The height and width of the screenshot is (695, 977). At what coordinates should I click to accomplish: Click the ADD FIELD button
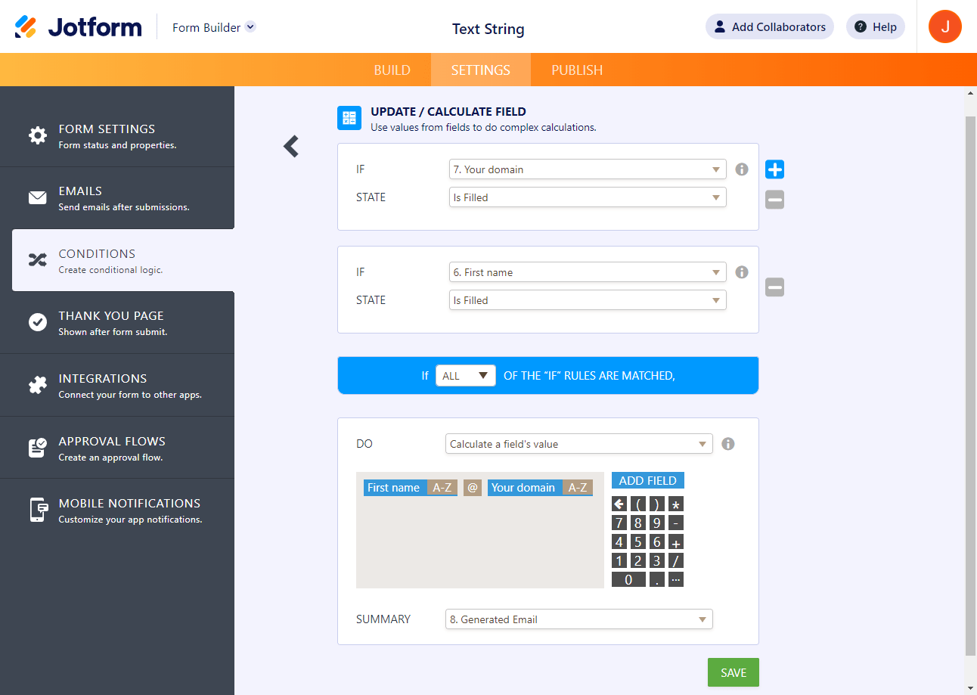pos(648,480)
